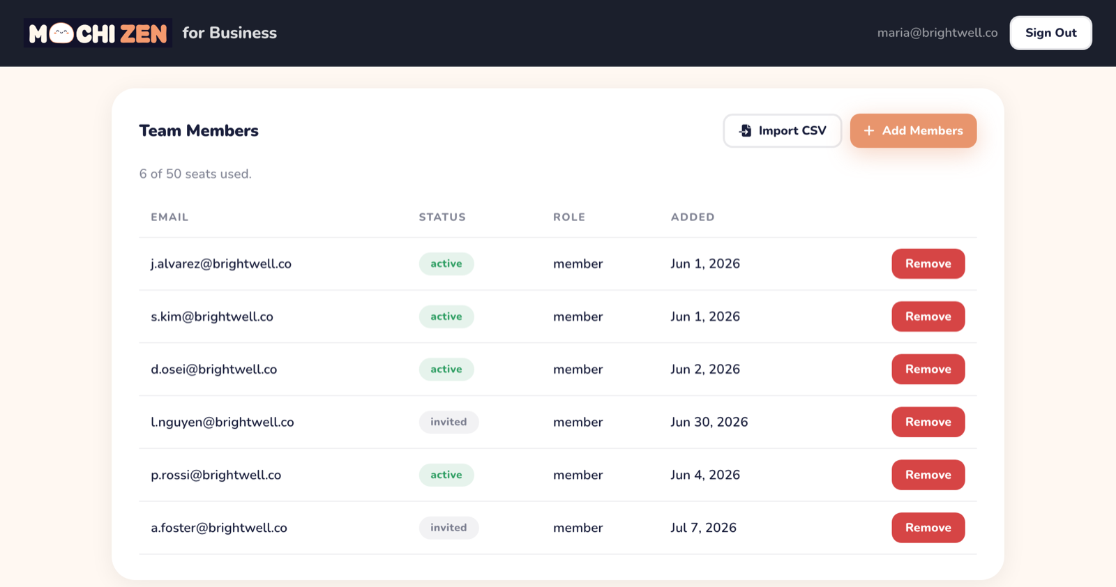Click the ADDED column header
The height and width of the screenshot is (587, 1116).
693,217
